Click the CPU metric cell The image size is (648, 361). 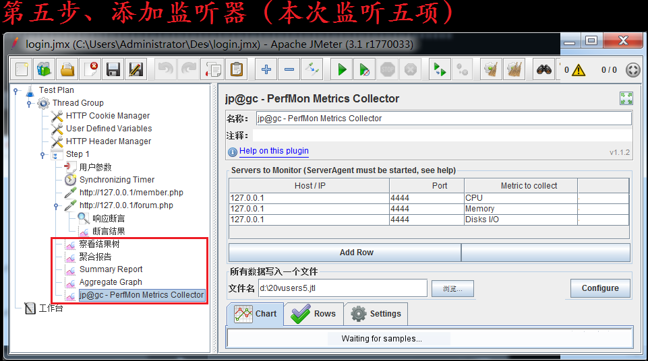(x=521, y=198)
